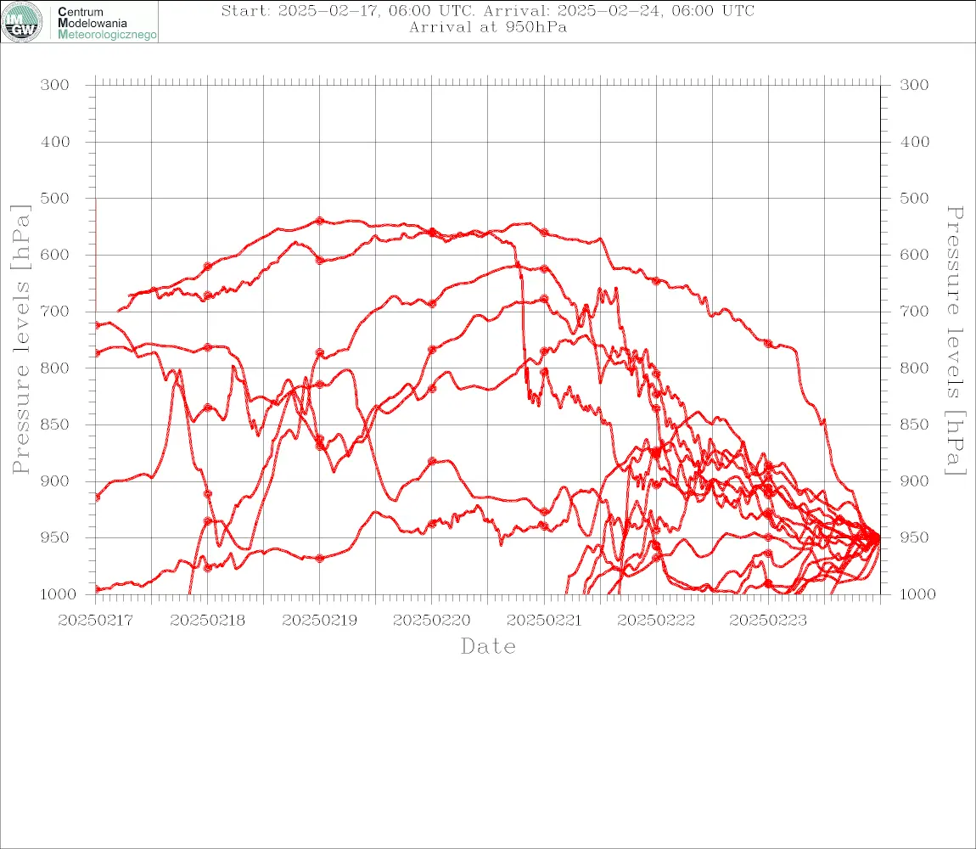Click the IMGW logo icon
Image resolution: width=976 pixels, height=849 pixels.
pos(22,22)
